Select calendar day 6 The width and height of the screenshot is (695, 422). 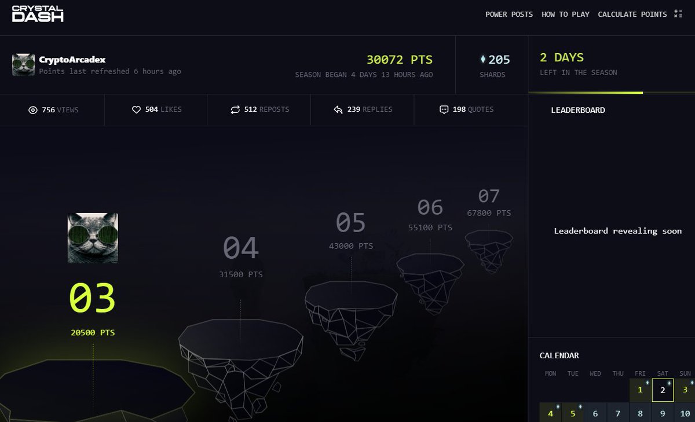point(595,413)
